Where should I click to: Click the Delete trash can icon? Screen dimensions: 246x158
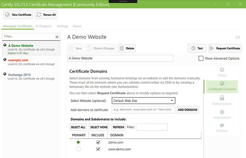click(122, 48)
